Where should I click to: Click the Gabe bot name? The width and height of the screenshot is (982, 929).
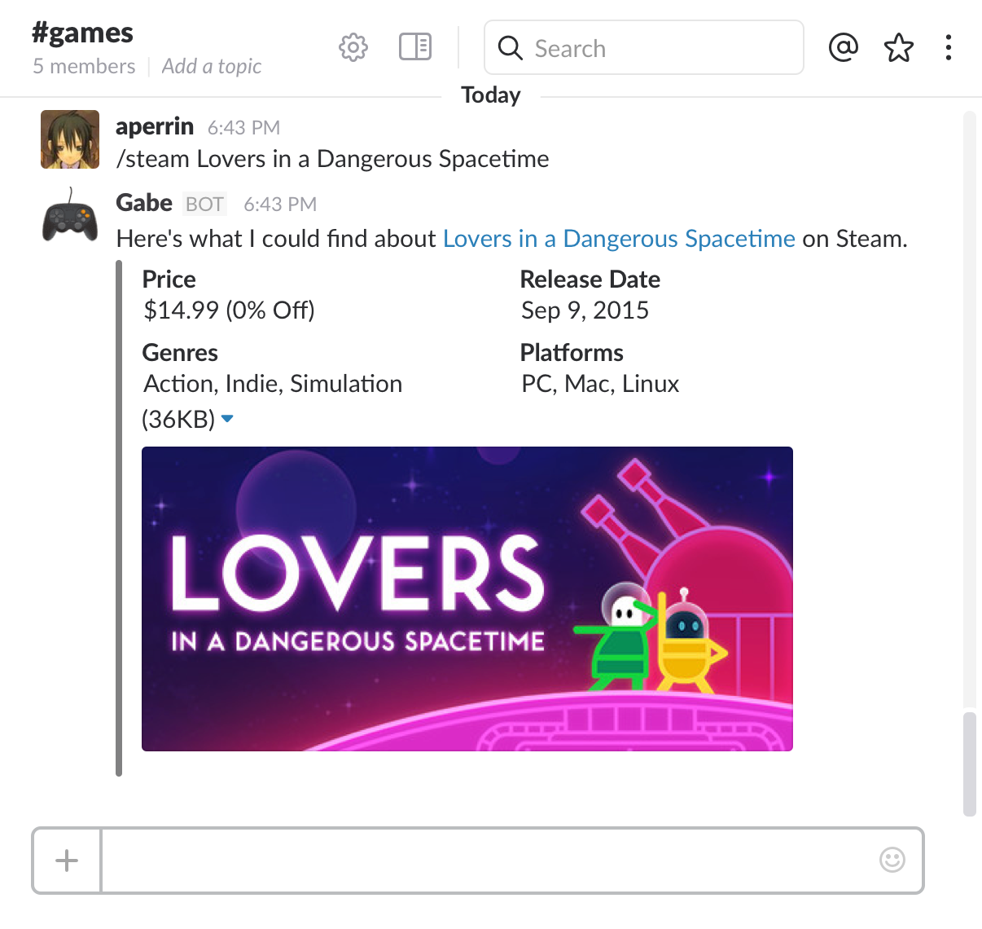144,202
